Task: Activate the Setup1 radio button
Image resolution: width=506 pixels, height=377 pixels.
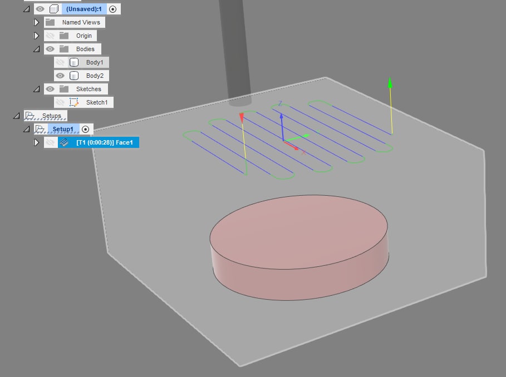Action: [86, 129]
